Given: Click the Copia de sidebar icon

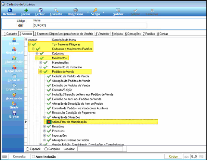Looking at the screenshot, I should click(14, 76).
